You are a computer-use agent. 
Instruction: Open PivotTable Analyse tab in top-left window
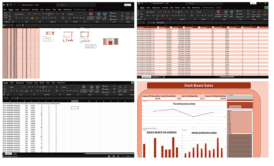point(80,10)
